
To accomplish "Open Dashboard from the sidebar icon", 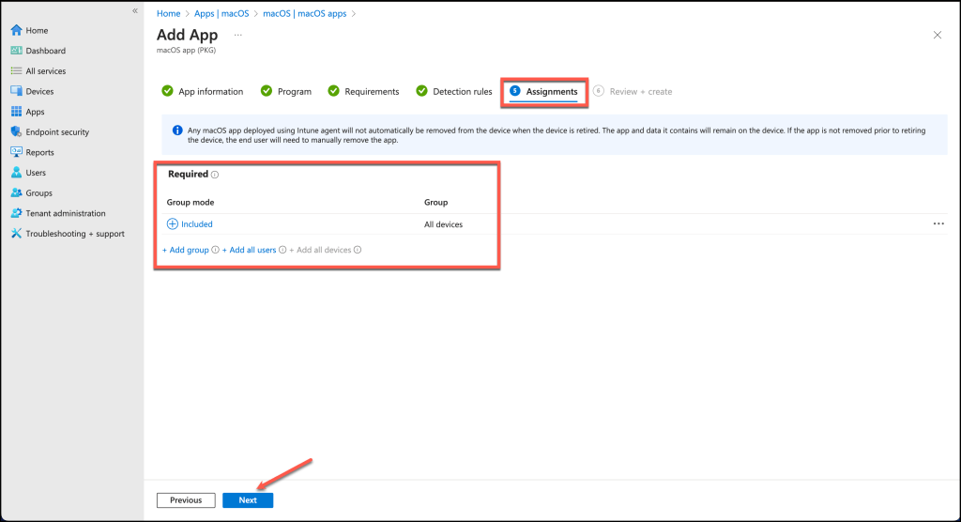I will (16, 51).
